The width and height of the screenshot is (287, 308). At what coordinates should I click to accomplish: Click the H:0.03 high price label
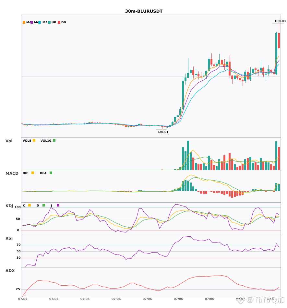[280, 21]
